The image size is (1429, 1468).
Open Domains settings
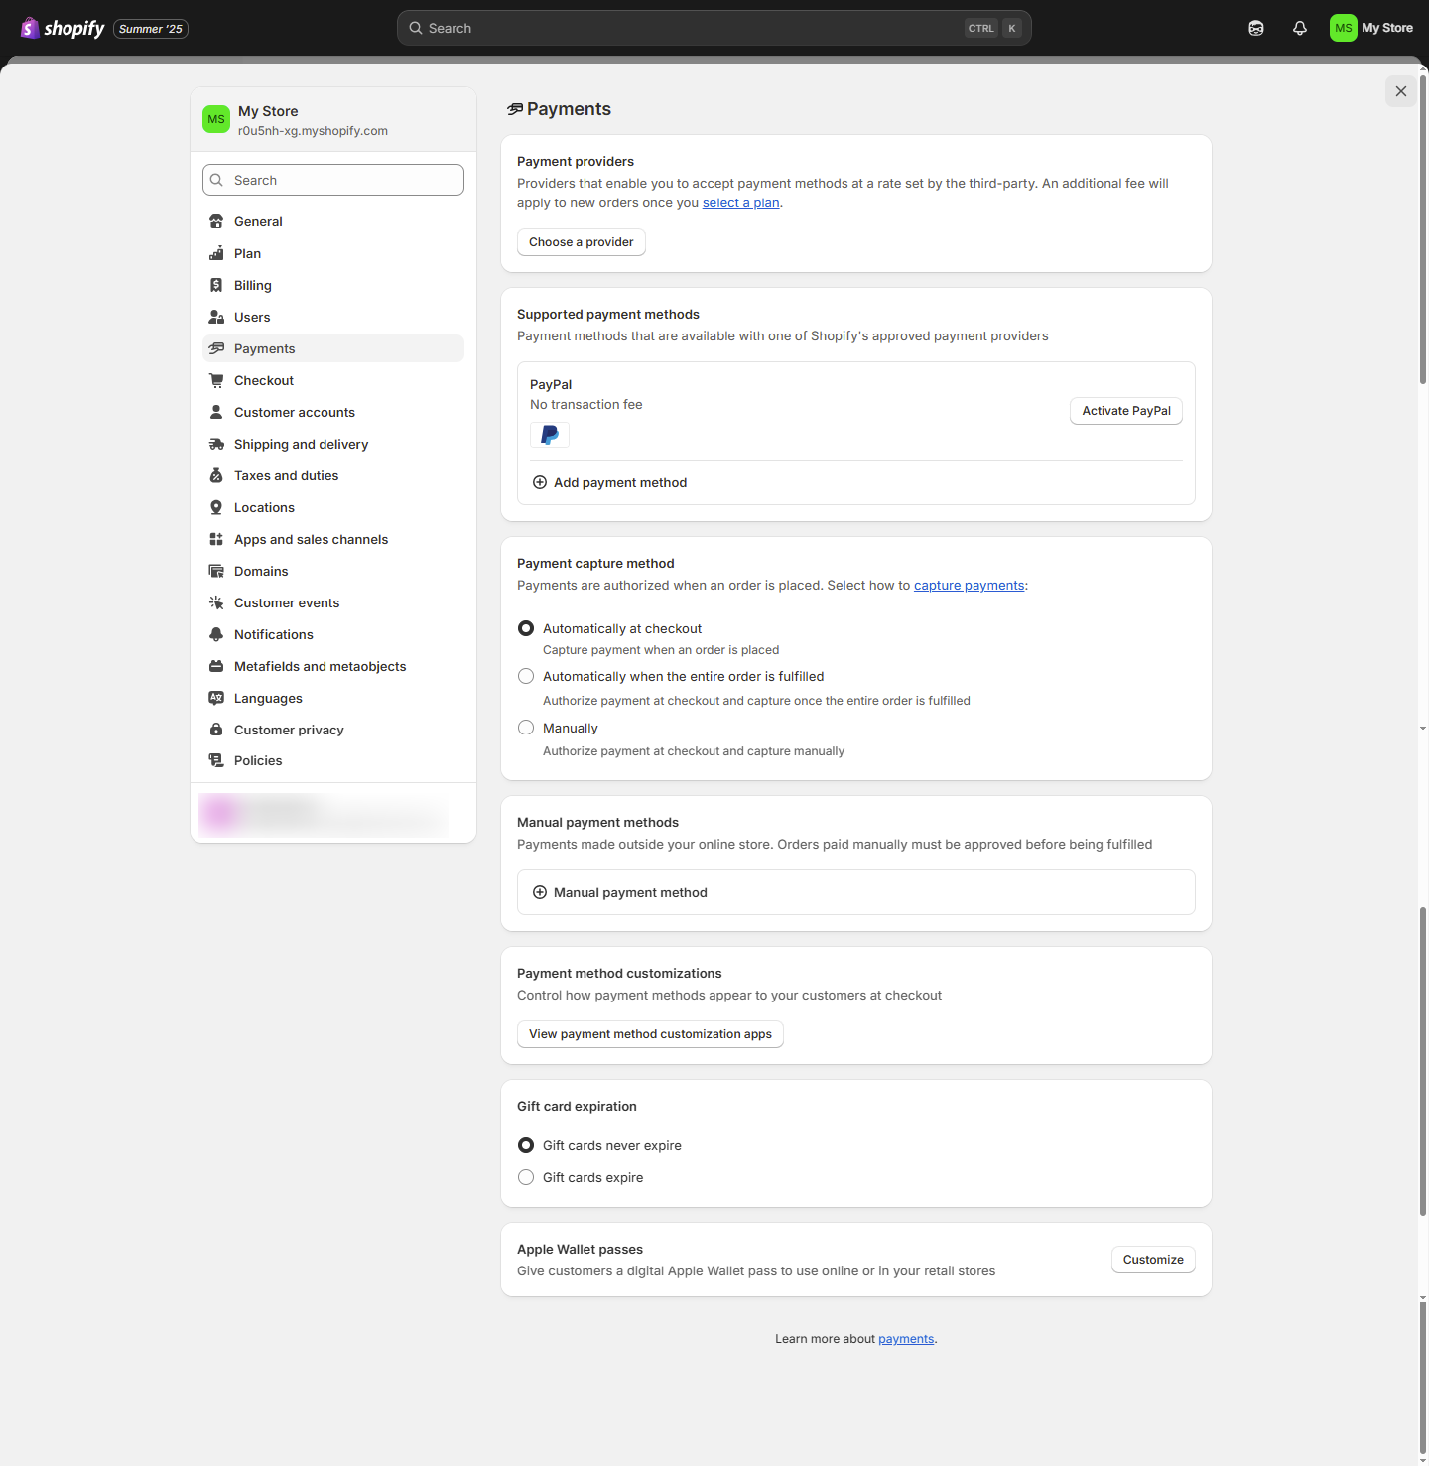(333, 571)
